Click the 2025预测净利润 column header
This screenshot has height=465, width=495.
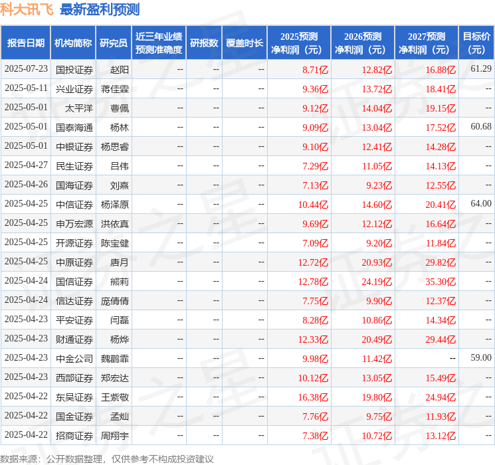pyautogui.click(x=298, y=43)
